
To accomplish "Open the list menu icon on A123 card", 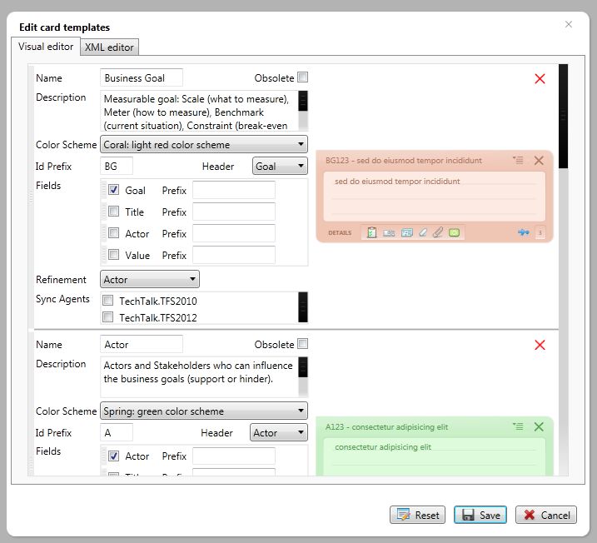I will click(x=518, y=426).
